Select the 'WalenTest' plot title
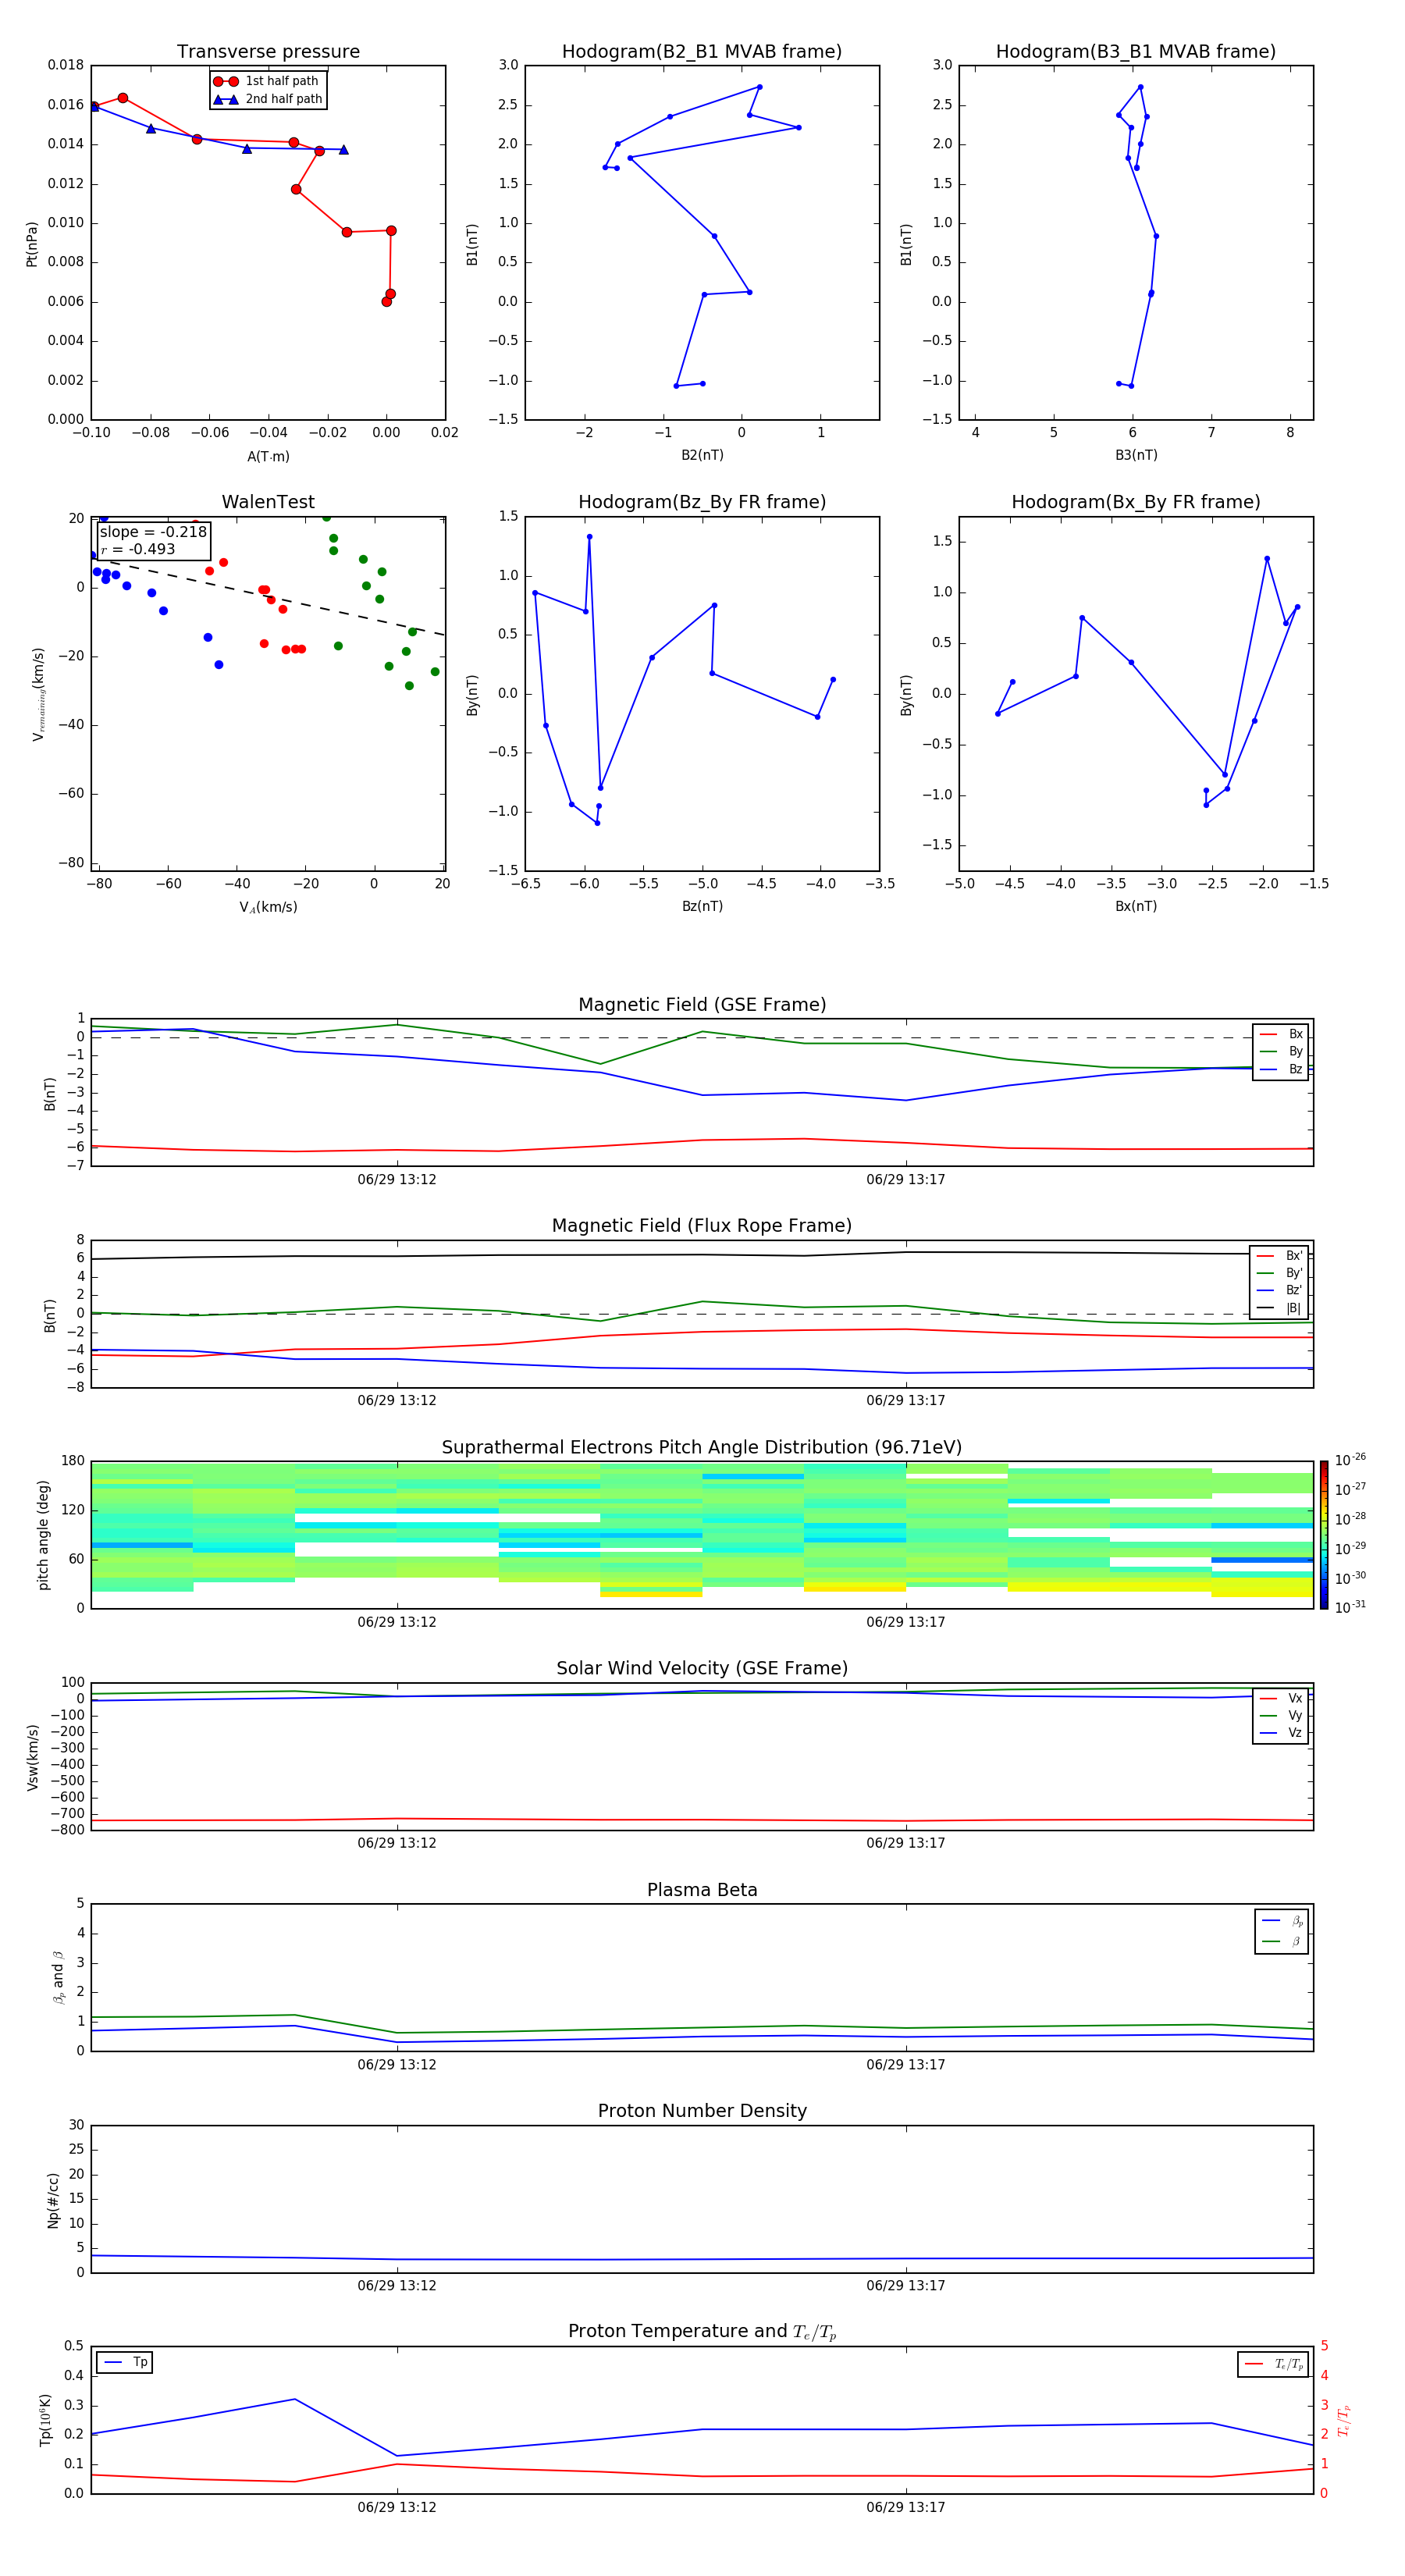This screenshot has height=2576, width=1405. click(x=268, y=502)
